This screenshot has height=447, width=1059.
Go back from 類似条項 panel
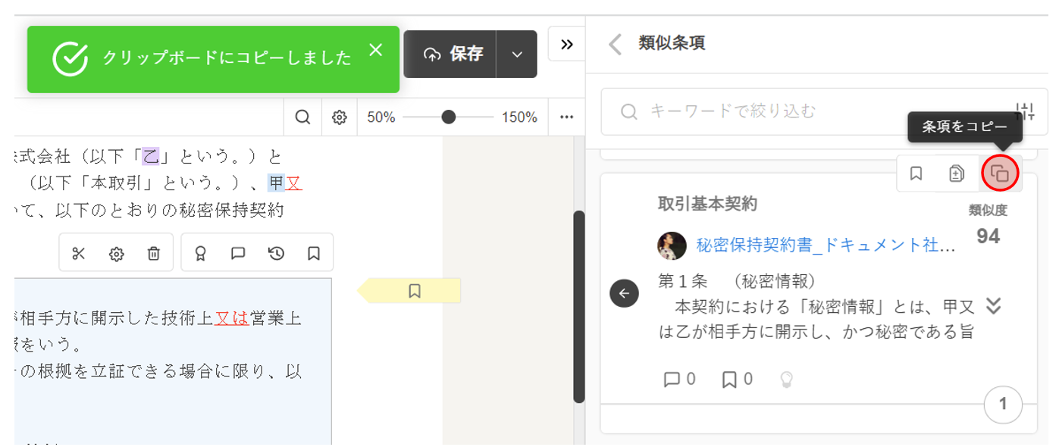click(616, 44)
